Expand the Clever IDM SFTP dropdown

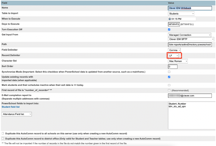[191, 39]
